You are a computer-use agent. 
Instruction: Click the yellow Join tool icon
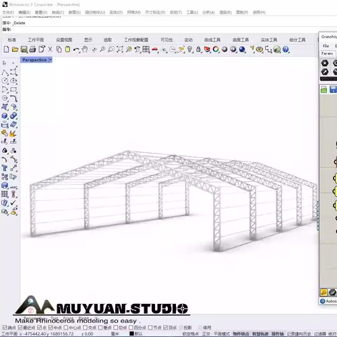[x=5, y=133]
